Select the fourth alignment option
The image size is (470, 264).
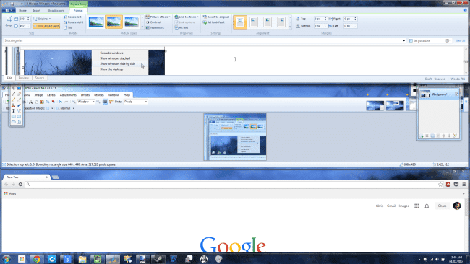(x=281, y=22)
